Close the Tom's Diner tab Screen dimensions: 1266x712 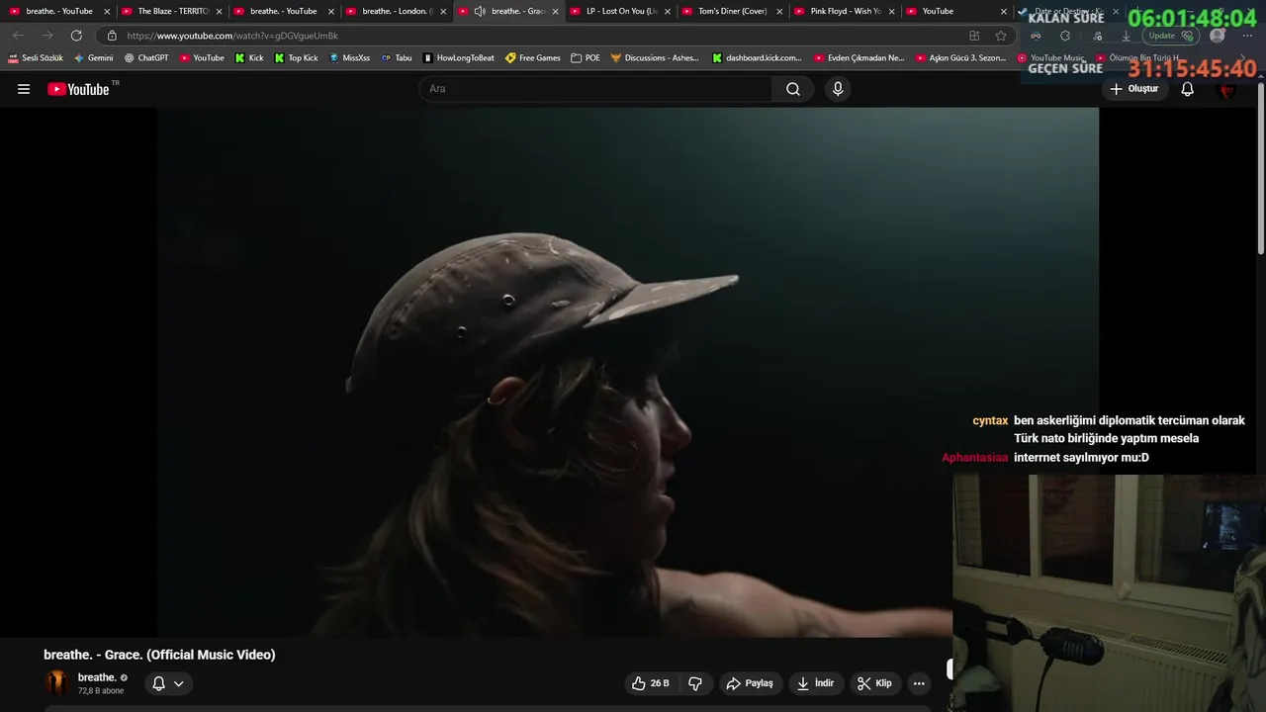[779, 11]
